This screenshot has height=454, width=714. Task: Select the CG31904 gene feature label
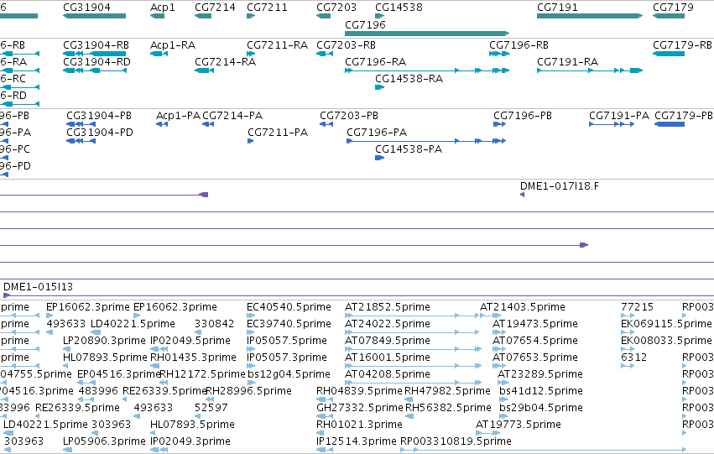click(x=86, y=8)
